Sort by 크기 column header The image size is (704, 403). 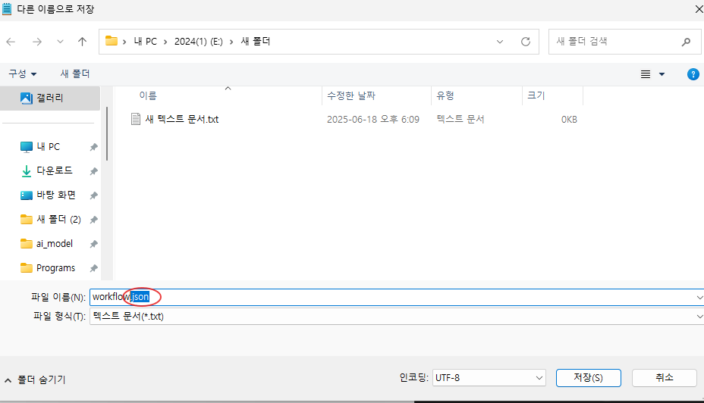click(x=536, y=95)
